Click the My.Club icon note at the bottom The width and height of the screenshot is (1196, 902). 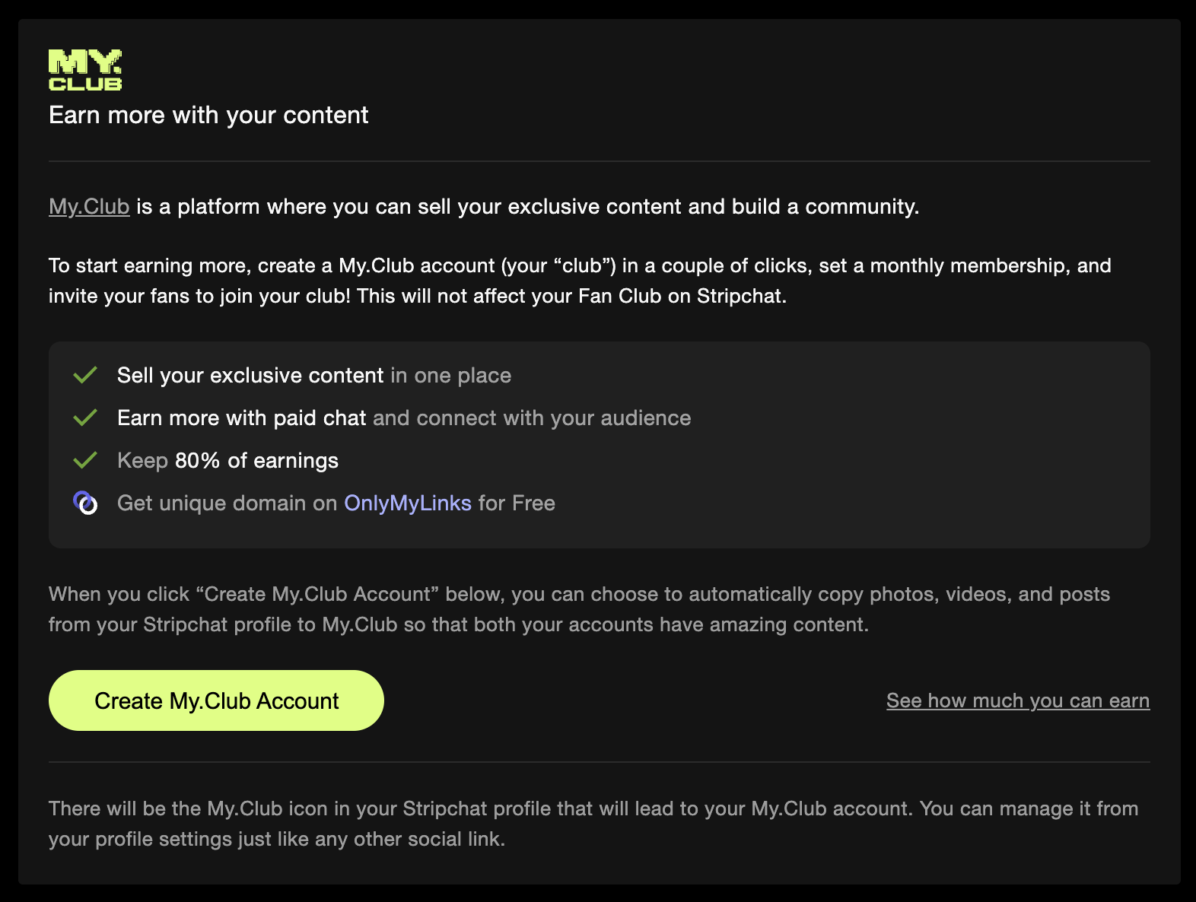point(593,823)
